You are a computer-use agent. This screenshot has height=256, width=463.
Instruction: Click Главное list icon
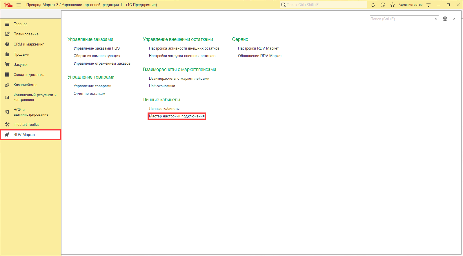pyautogui.click(x=7, y=24)
